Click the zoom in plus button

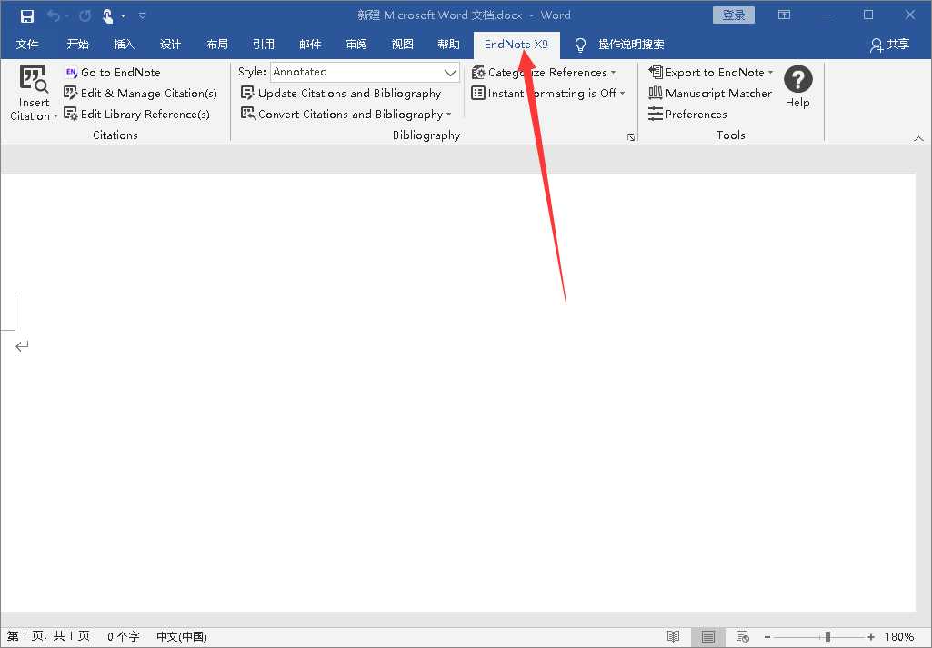[871, 637]
